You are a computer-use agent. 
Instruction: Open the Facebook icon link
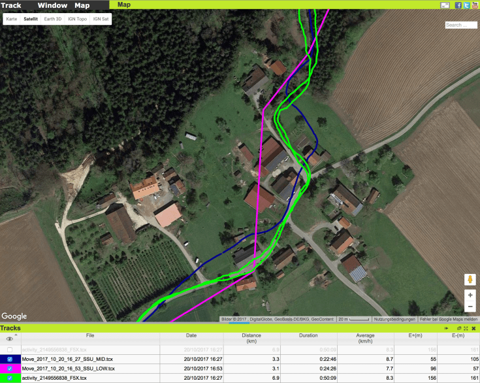[x=458, y=5]
